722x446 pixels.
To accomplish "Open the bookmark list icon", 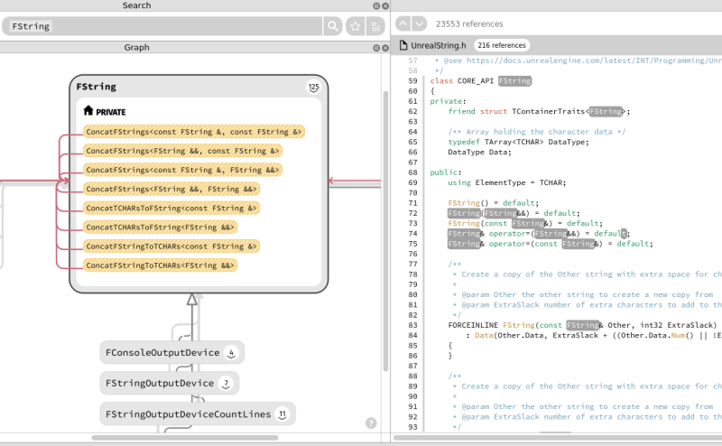I will [375, 27].
